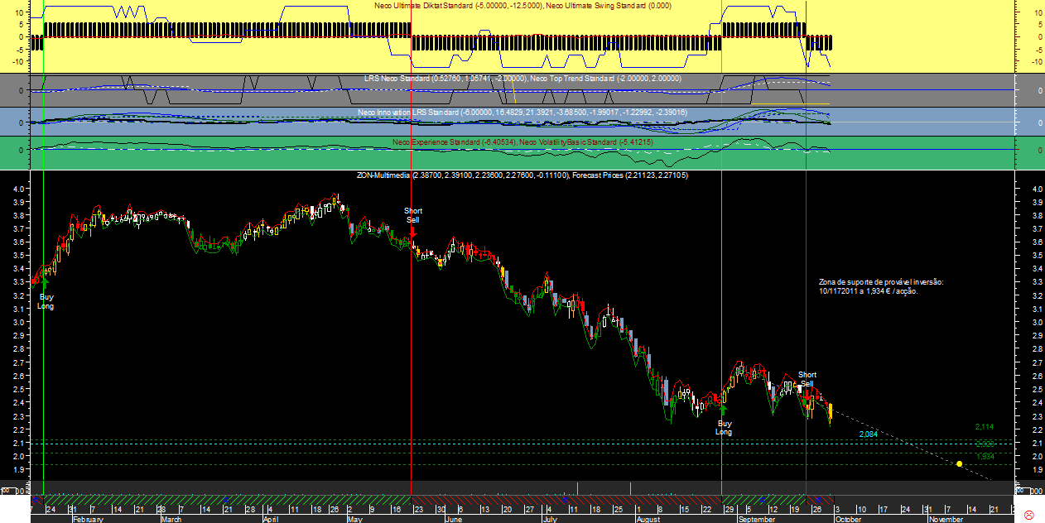The height and width of the screenshot is (523, 1045).
Task: Click the Short Sell text label in May
Action: [x=412, y=215]
